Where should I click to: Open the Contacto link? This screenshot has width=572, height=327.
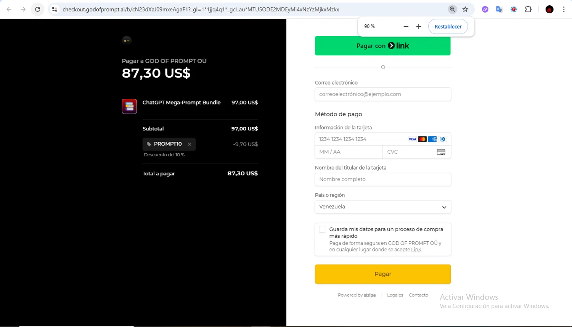(x=418, y=295)
